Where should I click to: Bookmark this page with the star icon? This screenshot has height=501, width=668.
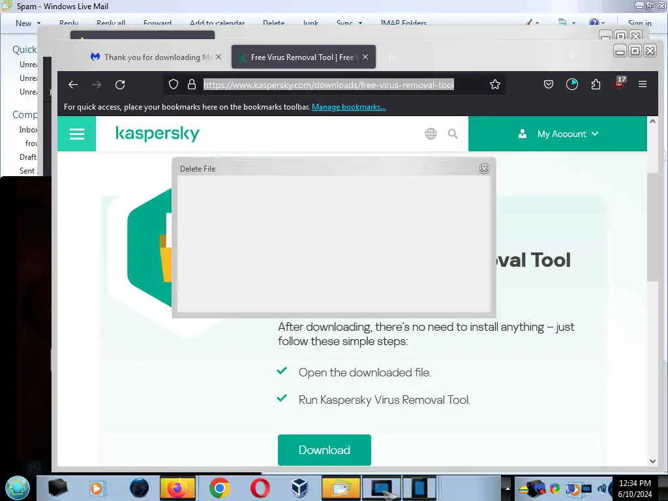click(494, 84)
